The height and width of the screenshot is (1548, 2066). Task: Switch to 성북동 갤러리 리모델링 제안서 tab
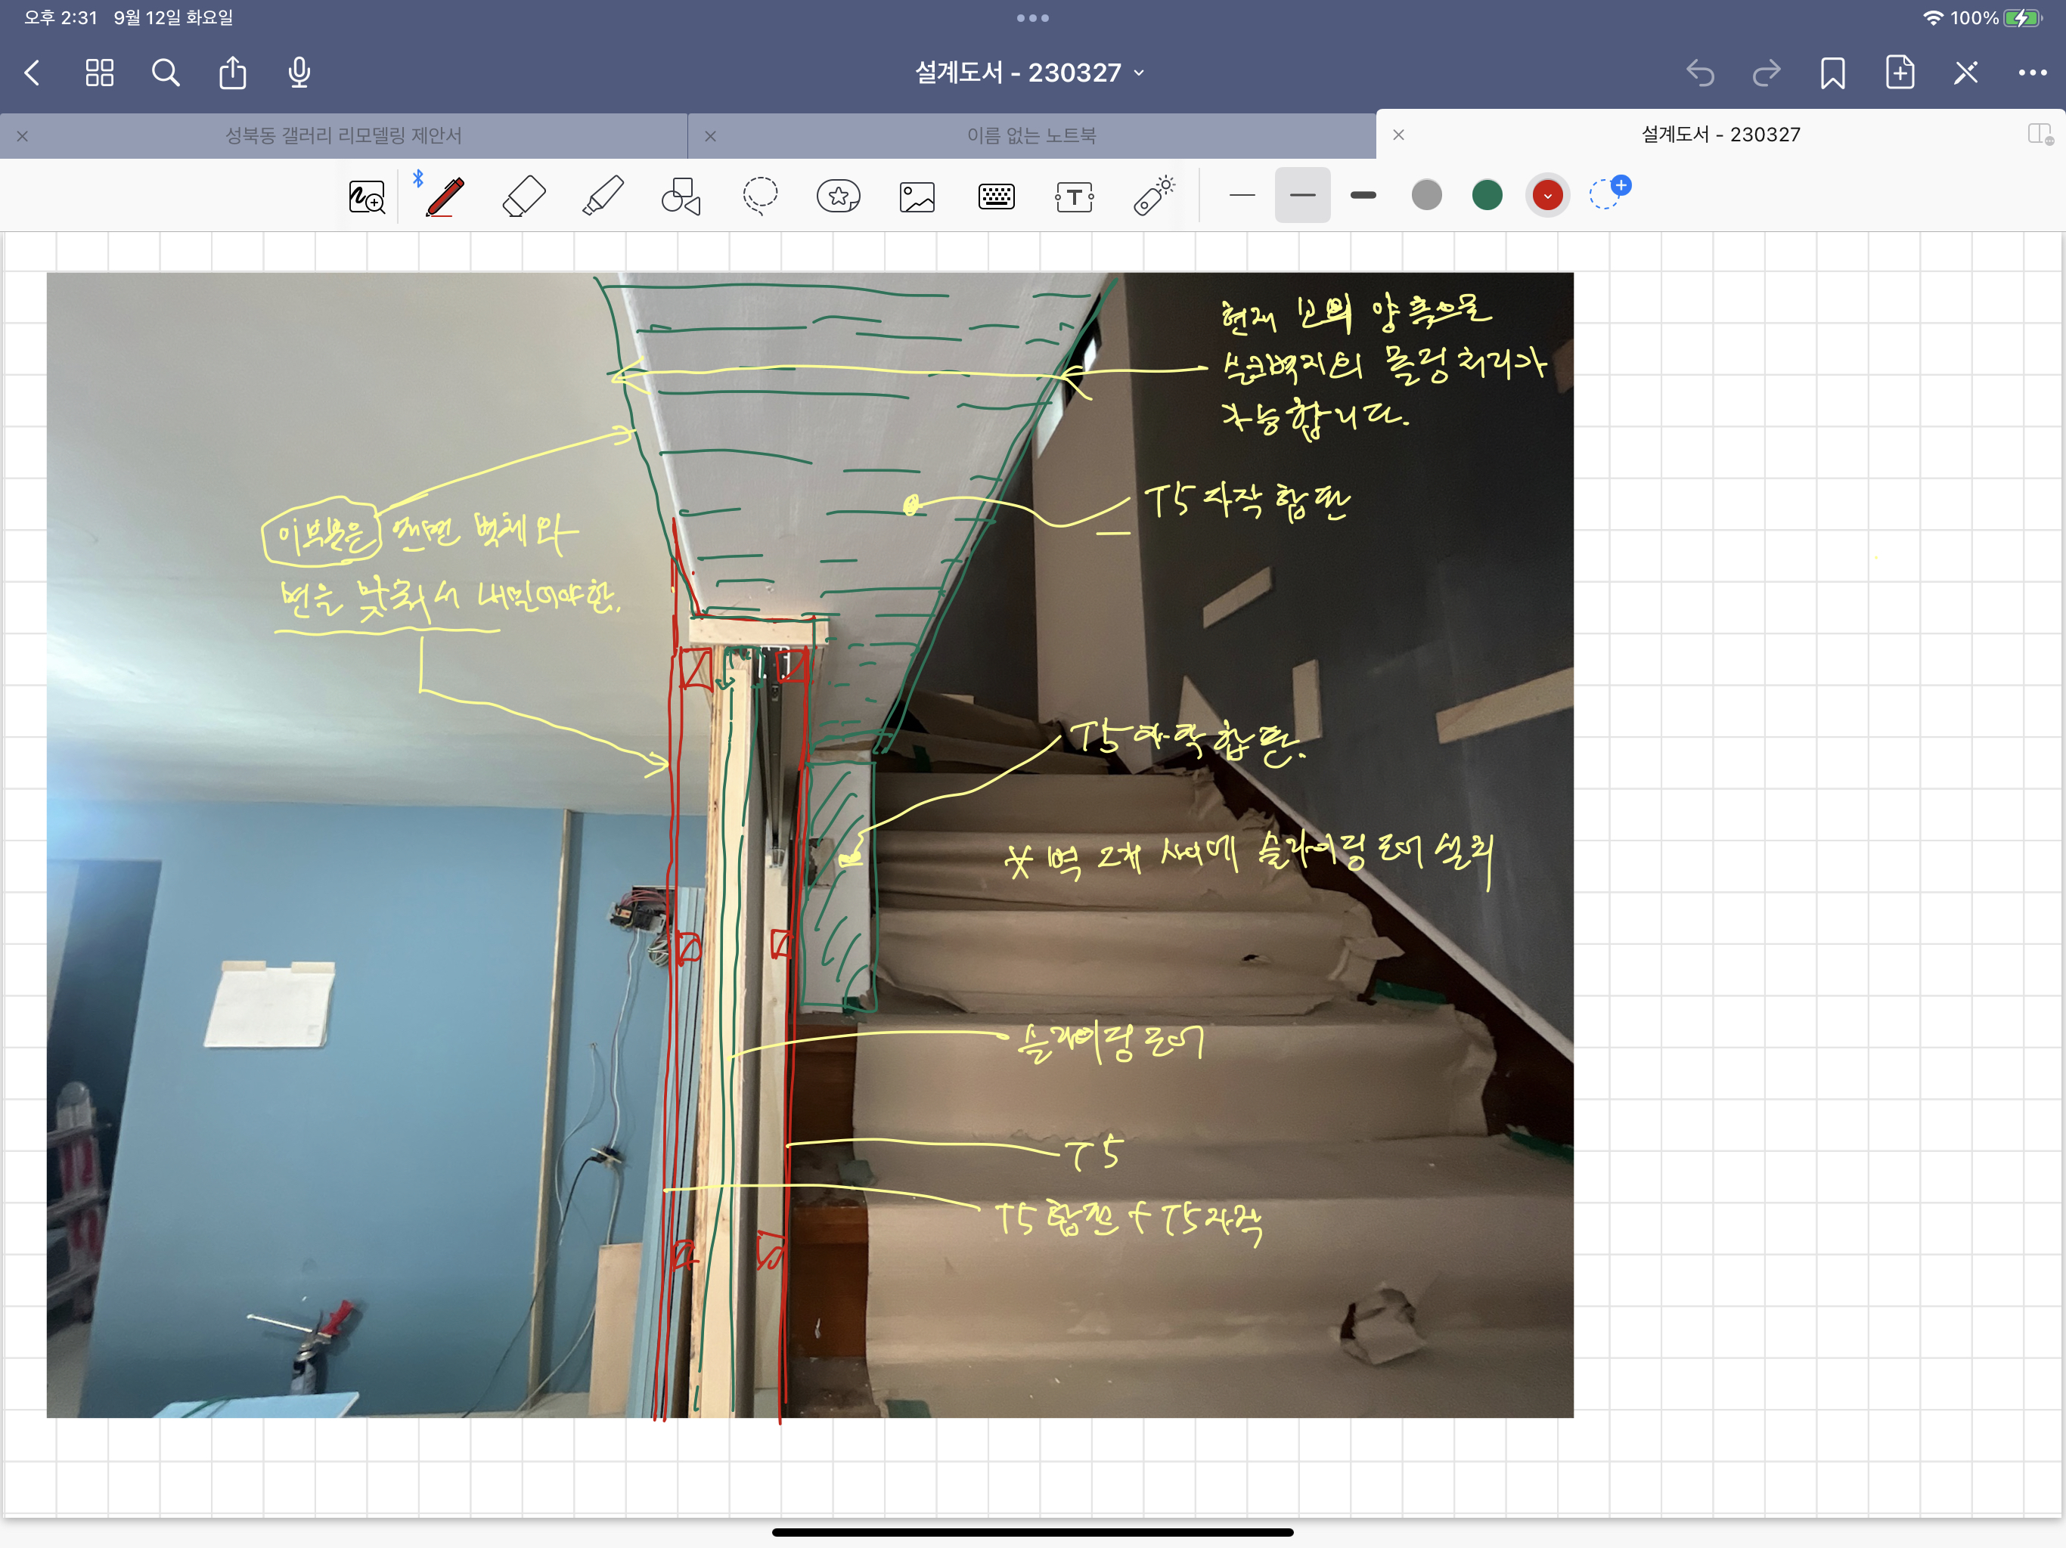[x=344, y=135]
